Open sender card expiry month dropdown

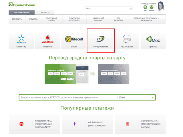(x=63, y=79)
